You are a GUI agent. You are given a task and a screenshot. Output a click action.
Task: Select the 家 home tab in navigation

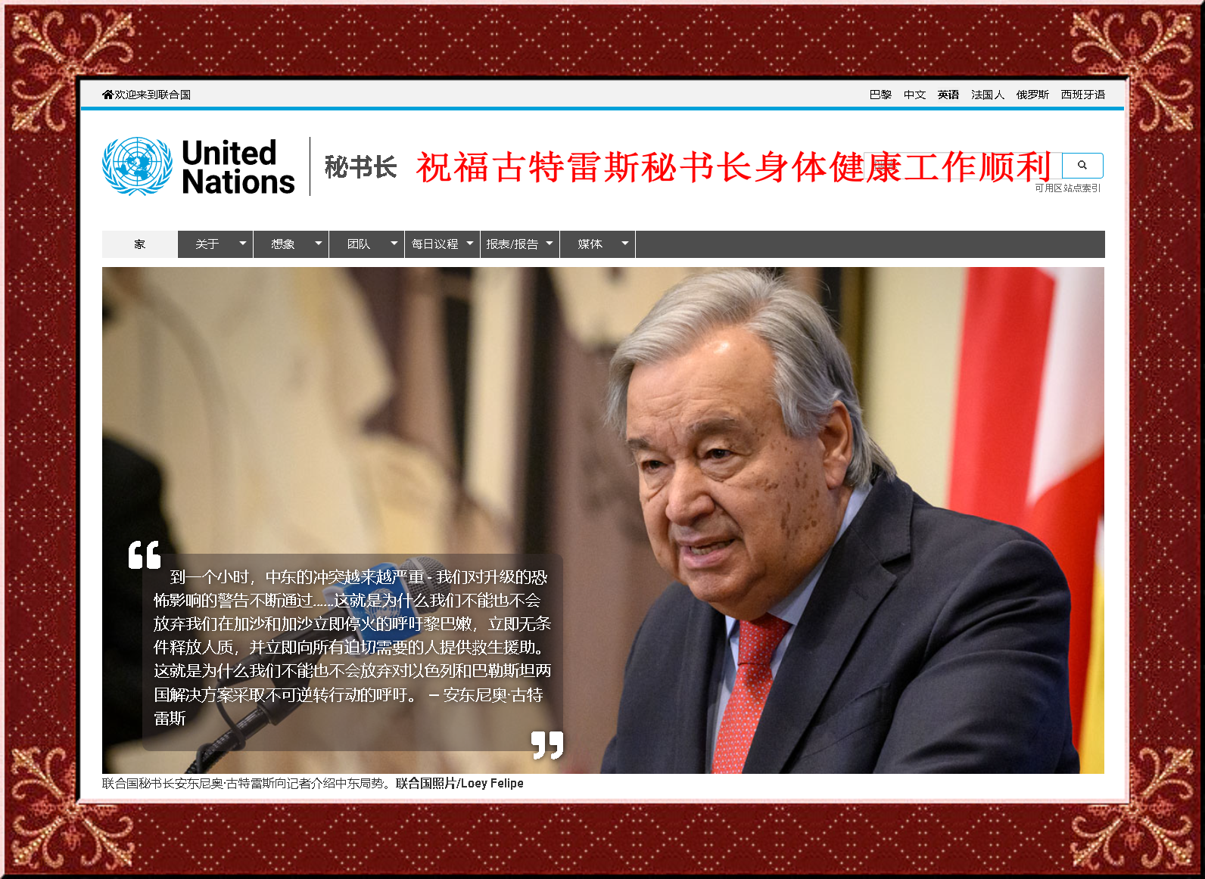140,244
